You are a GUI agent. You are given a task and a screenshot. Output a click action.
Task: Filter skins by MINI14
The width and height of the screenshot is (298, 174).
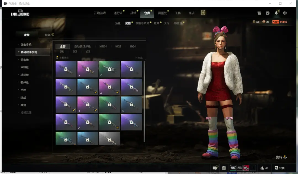[103, 46]
